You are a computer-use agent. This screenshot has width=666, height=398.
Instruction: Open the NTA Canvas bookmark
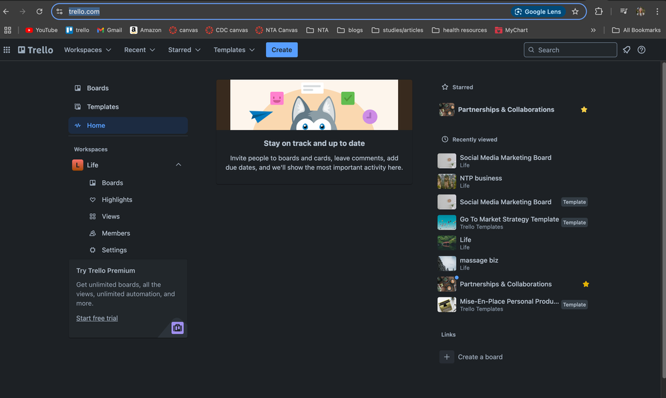[277, 30]
